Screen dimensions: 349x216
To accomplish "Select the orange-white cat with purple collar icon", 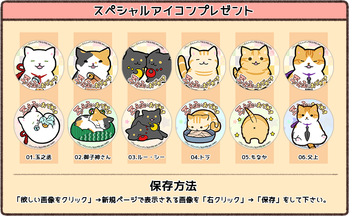I will click(309, 65).
